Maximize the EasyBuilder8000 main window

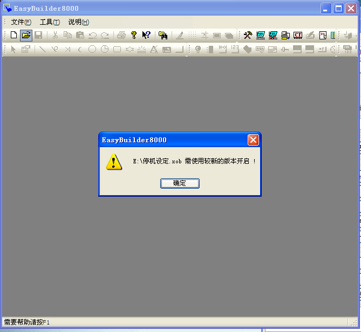pyautogui.click(x=338, y=8)
